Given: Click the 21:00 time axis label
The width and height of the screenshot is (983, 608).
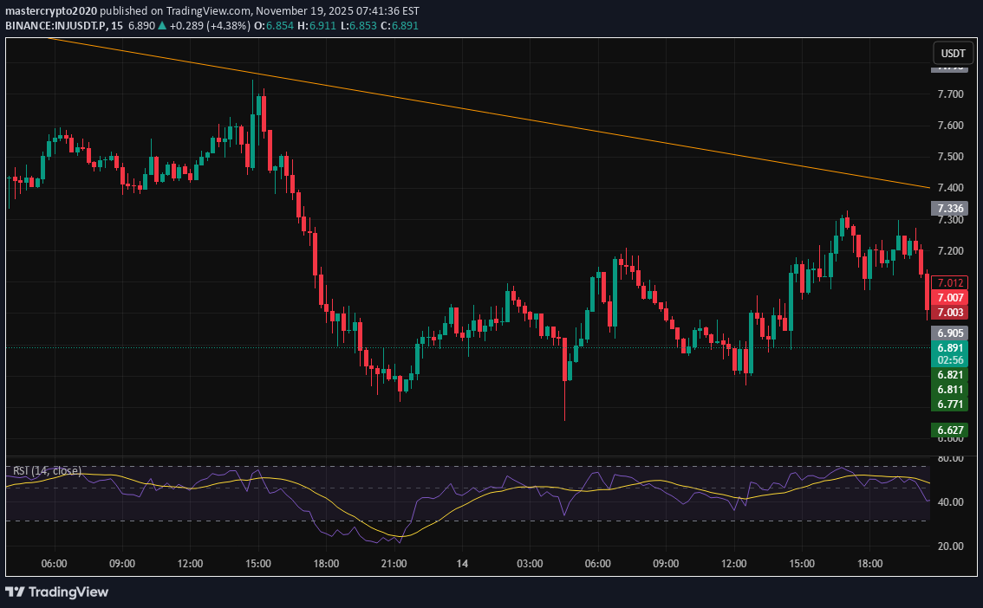Looking at the screenshot, I should pyautogui.click(x=394, y=563).
